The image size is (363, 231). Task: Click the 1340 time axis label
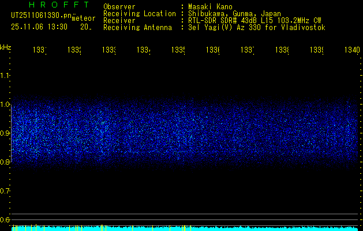tap(352, 50)
